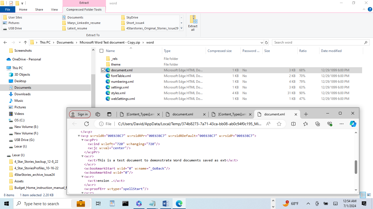The width and height of the screenshot is (373, 209).
Task: Open Copilot in Edge toolbar
Action: point(353,124)
